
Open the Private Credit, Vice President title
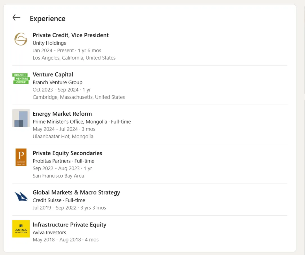point(71,35)
